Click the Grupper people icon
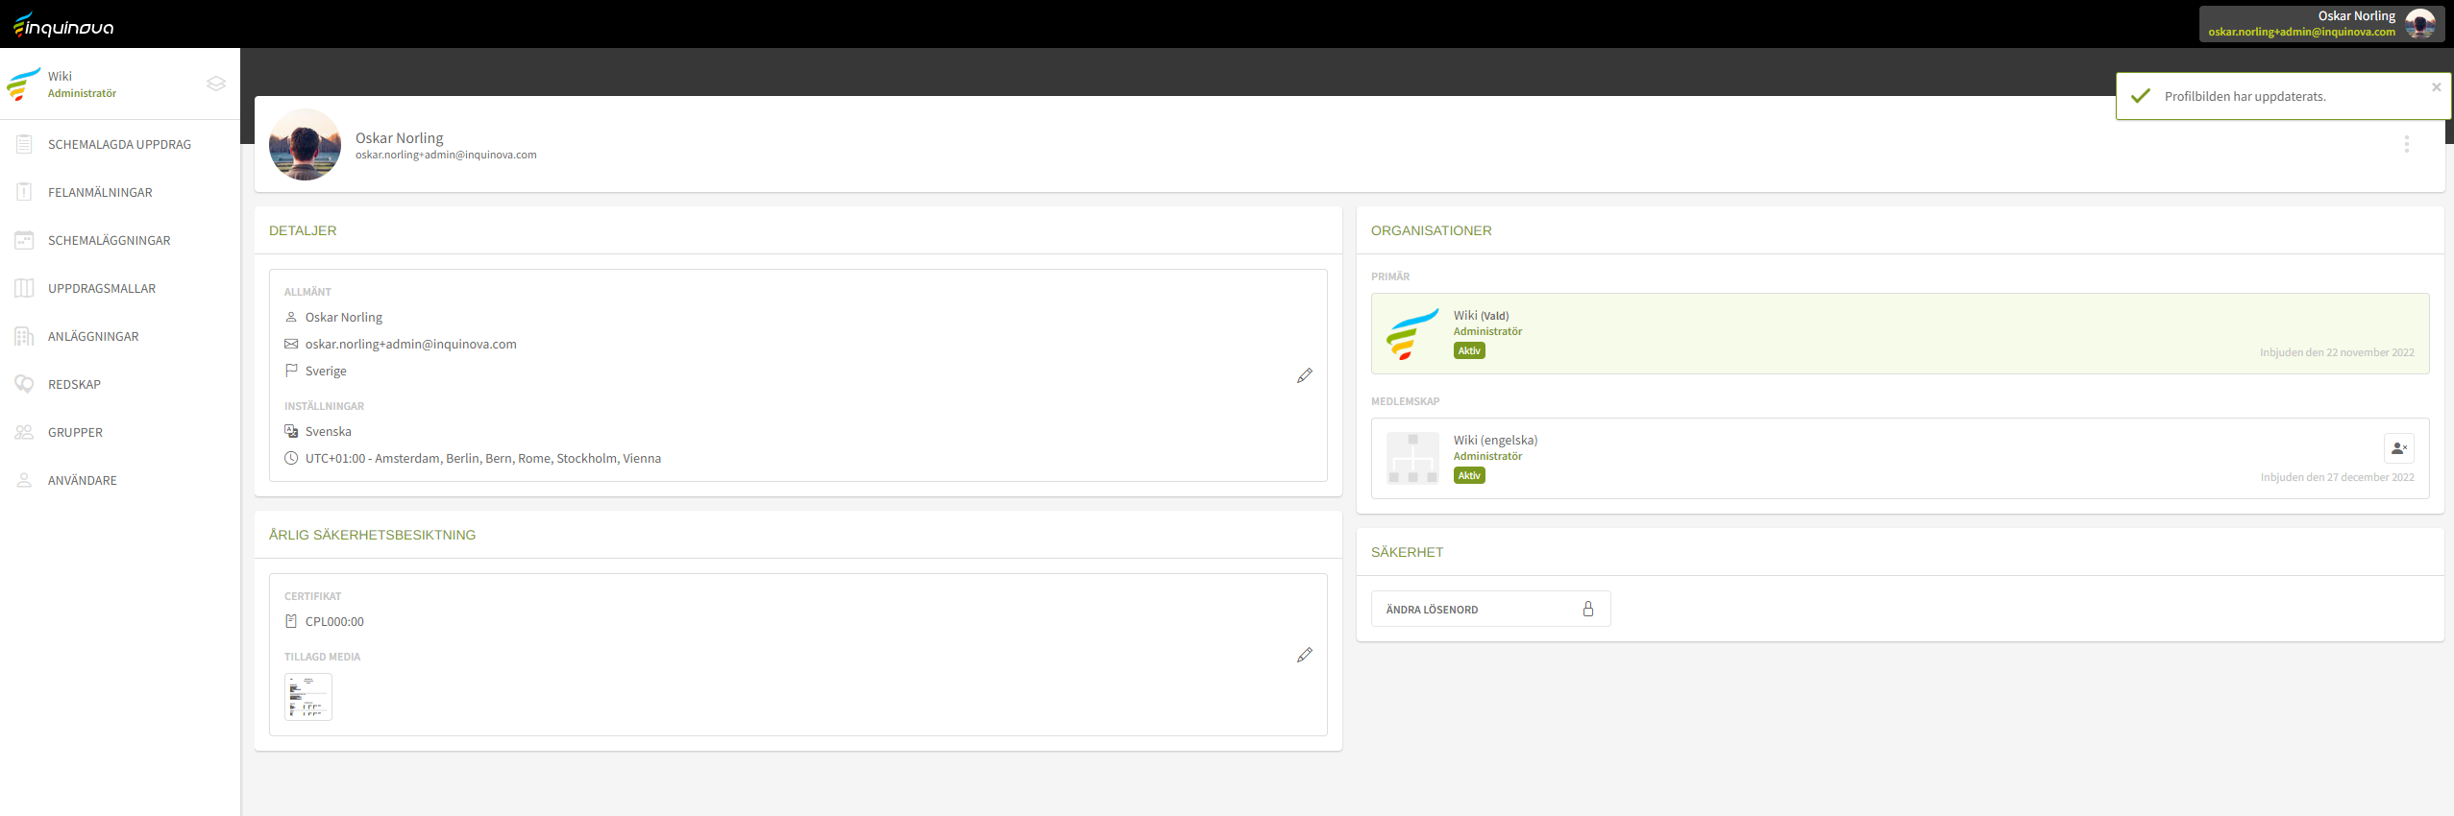The image size is (2454, 816). 24,433
